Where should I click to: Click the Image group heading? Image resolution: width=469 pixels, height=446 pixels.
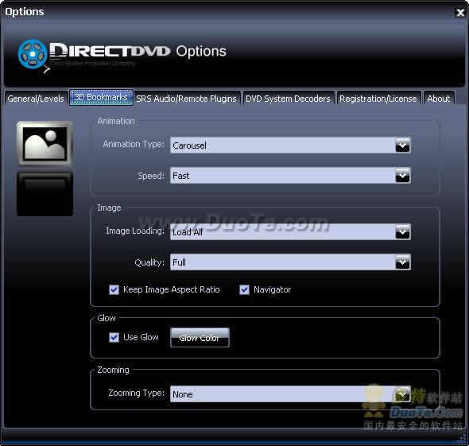pos(109,207)
